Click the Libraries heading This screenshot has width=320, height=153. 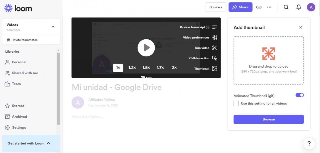tap(12, 51)
